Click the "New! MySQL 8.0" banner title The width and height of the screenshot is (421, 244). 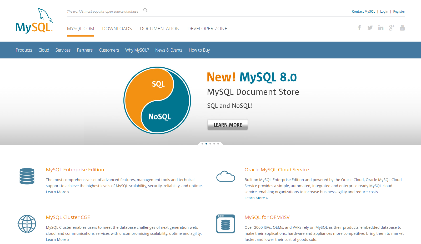252,77
